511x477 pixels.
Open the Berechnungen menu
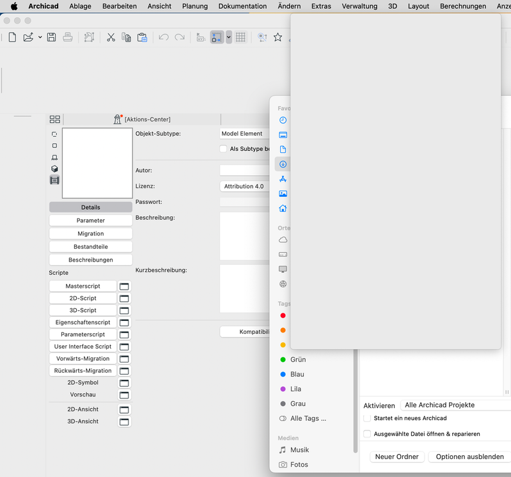[463, 6]
